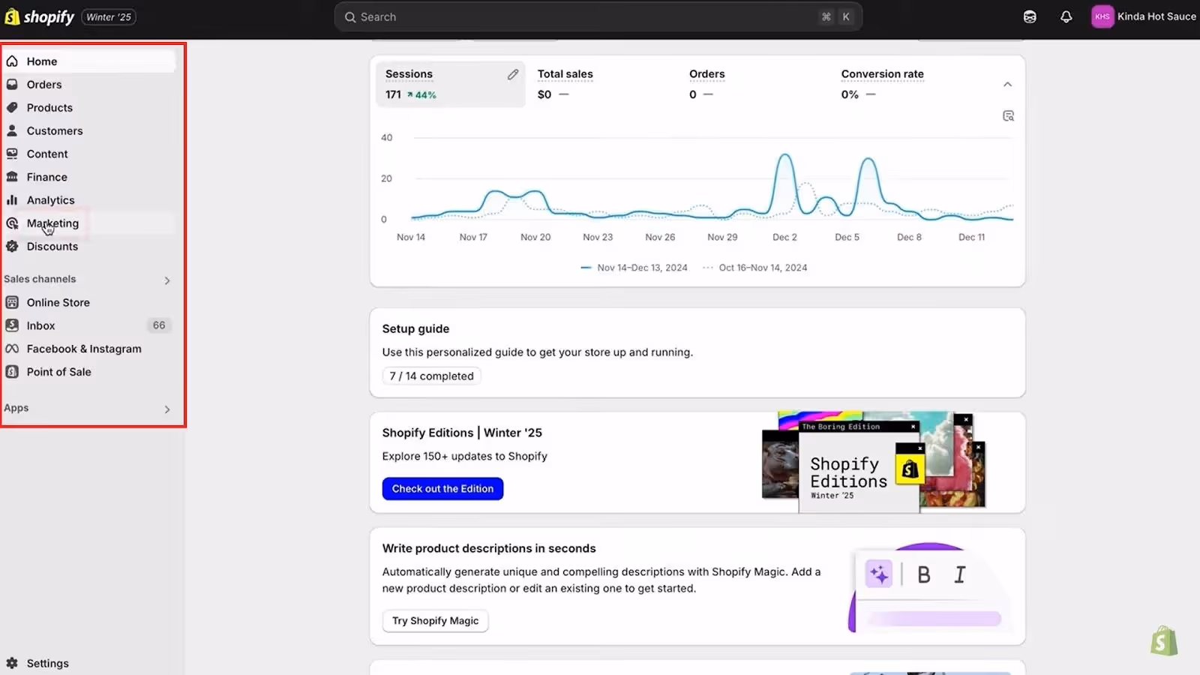Screen dimensions: 1200x675
Task: Click the Online Store icon
Action: coord(12,303)
